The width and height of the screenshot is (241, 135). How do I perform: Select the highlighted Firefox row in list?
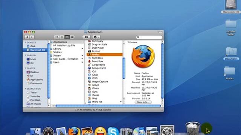click(105, 55)
